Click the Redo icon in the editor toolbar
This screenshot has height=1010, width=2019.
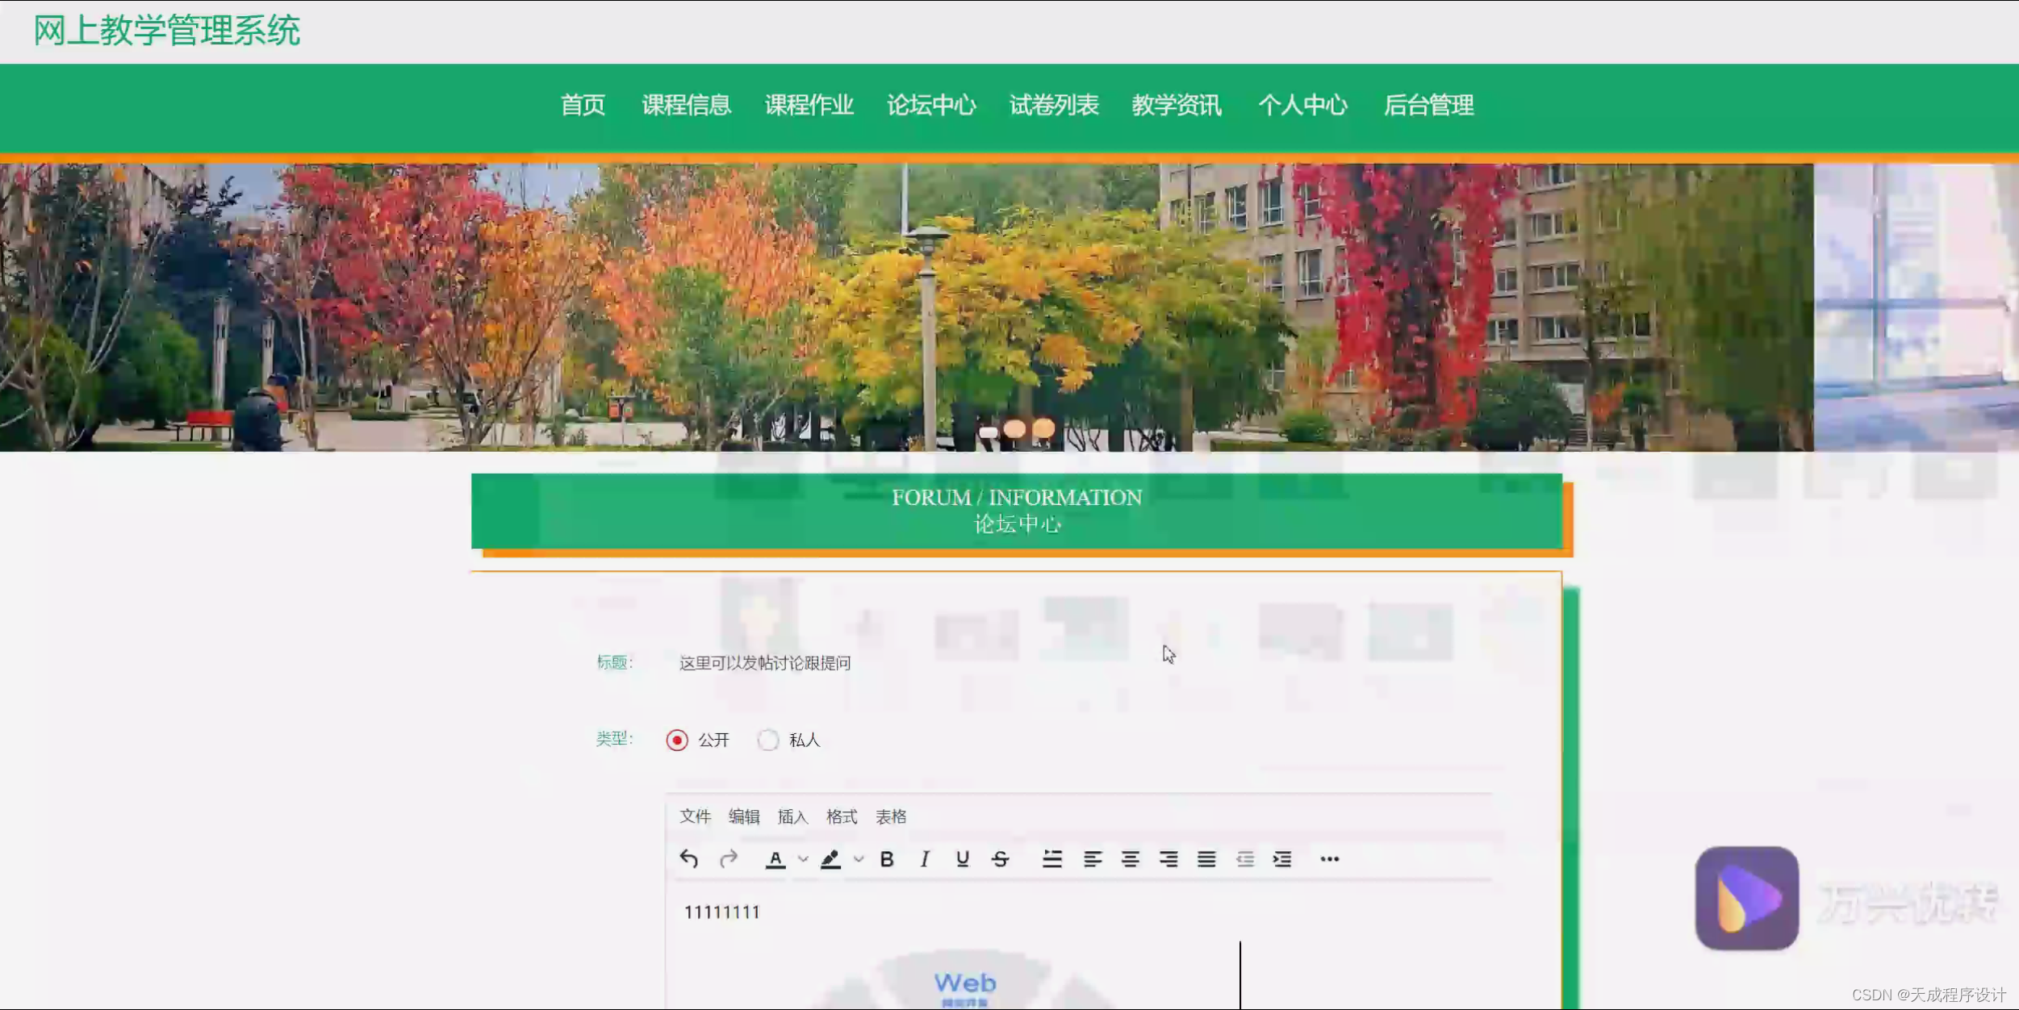729,859
